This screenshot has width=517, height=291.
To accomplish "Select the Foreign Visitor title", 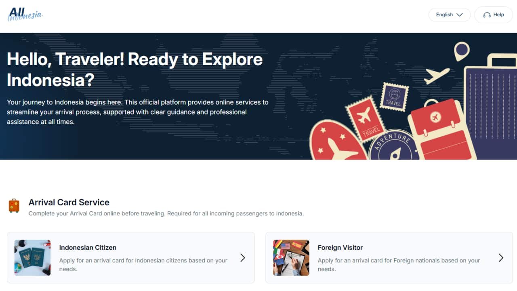I will (x=340, y=247).
